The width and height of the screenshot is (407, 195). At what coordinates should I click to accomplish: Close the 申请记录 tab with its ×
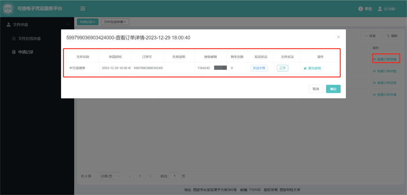pos(94,22)
